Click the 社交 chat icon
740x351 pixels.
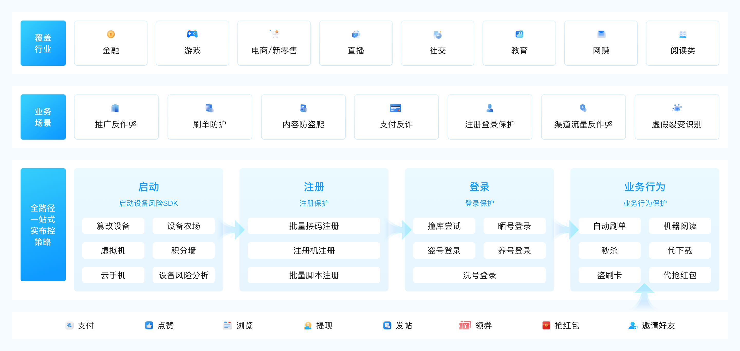coord(438,35)
